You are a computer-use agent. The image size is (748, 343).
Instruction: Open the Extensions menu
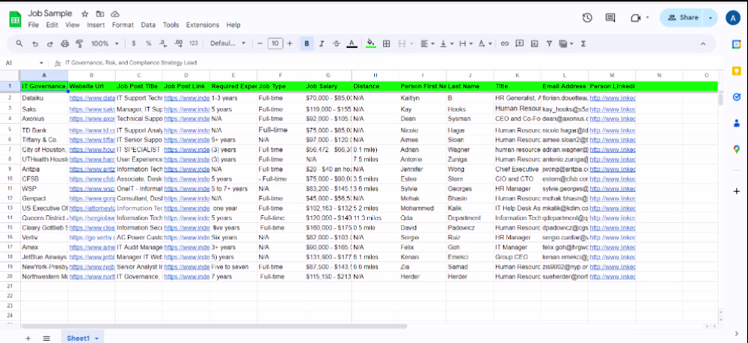(x=202, y=25)
